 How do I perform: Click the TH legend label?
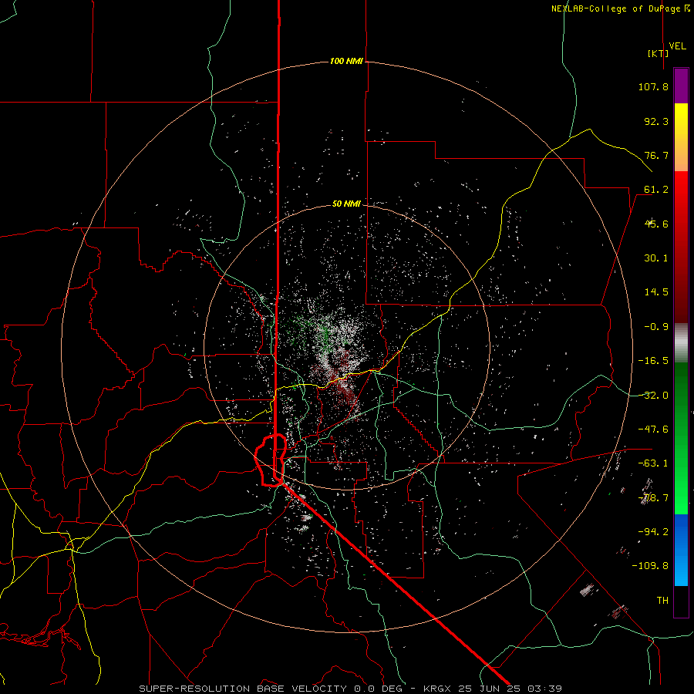pos(662,601)
